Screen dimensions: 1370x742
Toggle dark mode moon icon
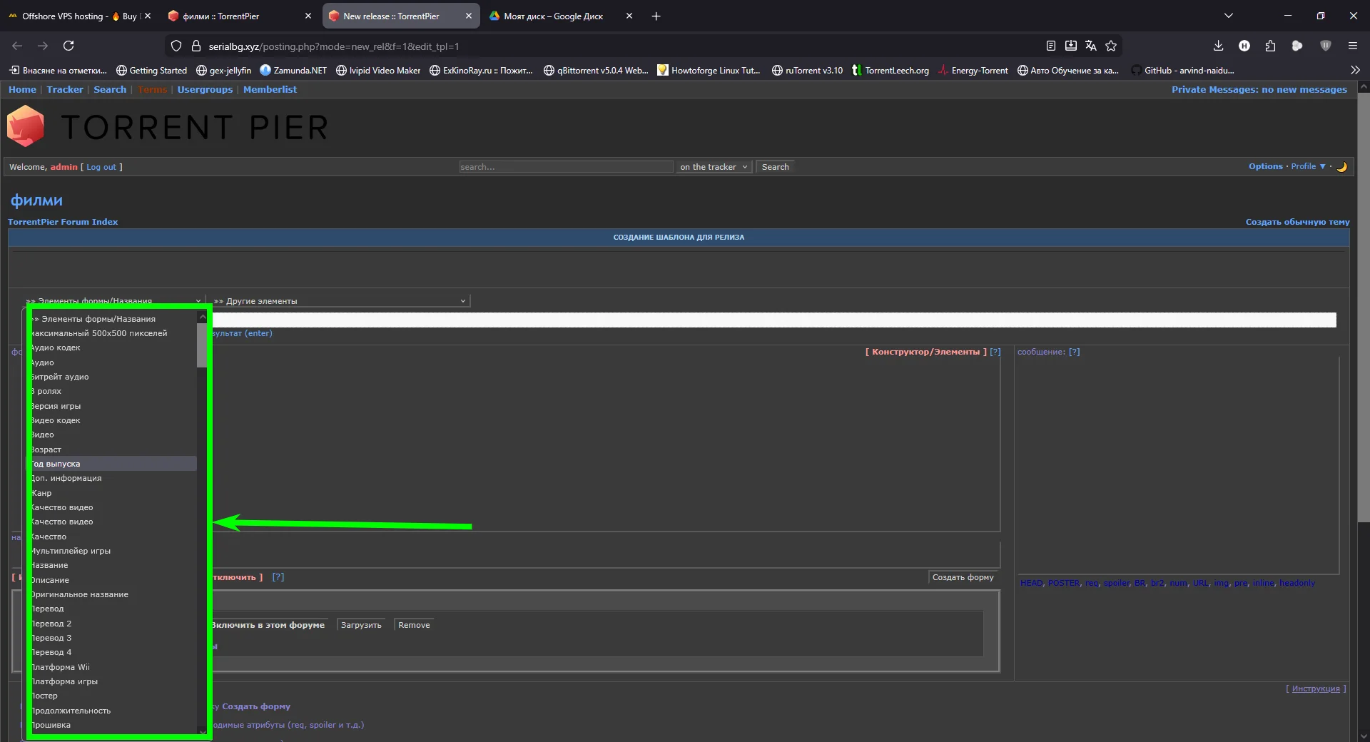coord(1341,167)
